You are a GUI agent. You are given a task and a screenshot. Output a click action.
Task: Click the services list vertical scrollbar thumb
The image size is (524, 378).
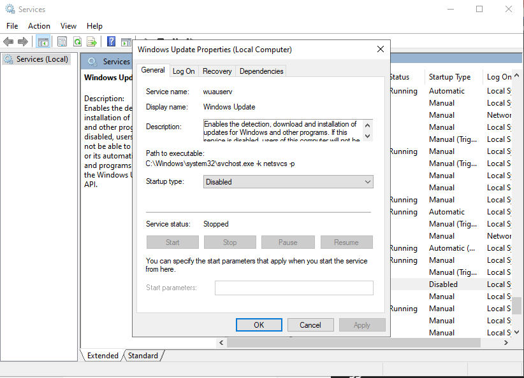pos(516,306)
